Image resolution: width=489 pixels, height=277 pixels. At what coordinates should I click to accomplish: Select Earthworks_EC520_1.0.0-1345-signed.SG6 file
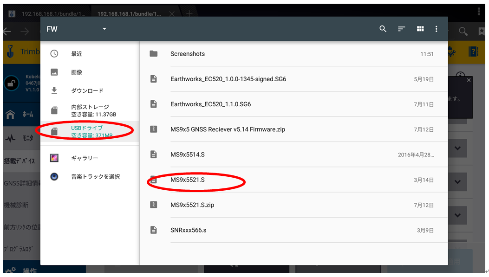(x=228, y=79)
